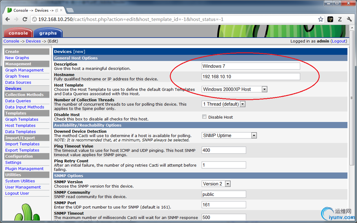The height and width of the screenshot is (223, 357).
Task: Open Devices in sidebar menu
Action: point(13,88)
